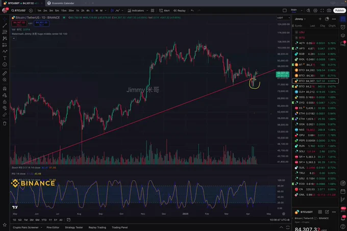Set the chart range to 1Y
Screen dimensions: 347x231
coord(50,220)
